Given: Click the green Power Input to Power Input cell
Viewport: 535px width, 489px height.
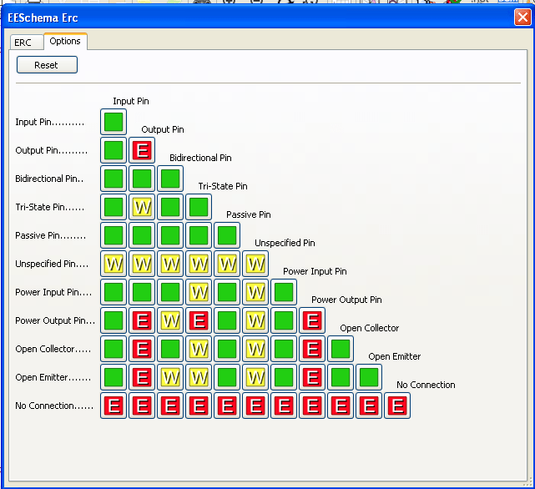Looking at the screenshot, I should 284,292.
